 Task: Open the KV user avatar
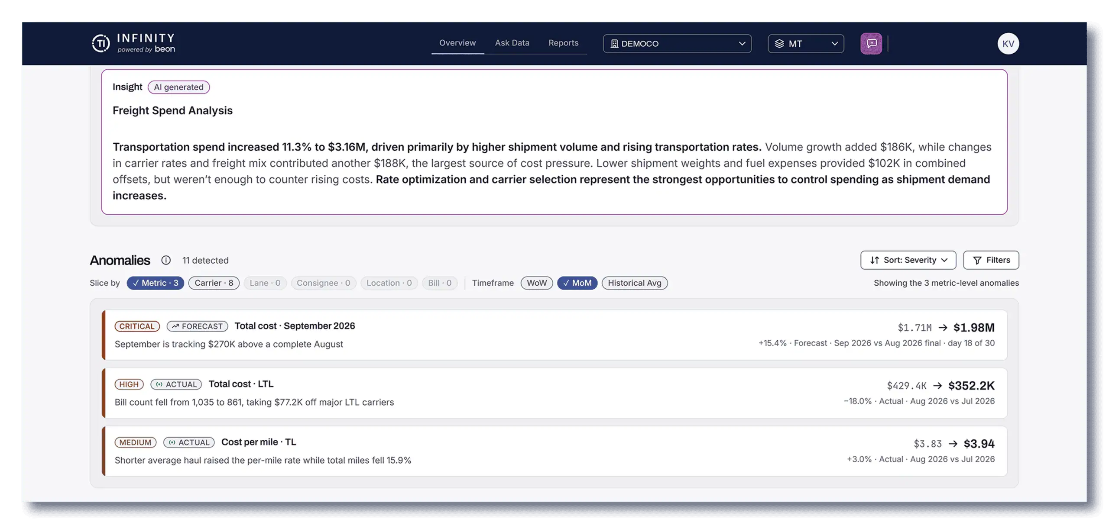[x=1008, y=43]
